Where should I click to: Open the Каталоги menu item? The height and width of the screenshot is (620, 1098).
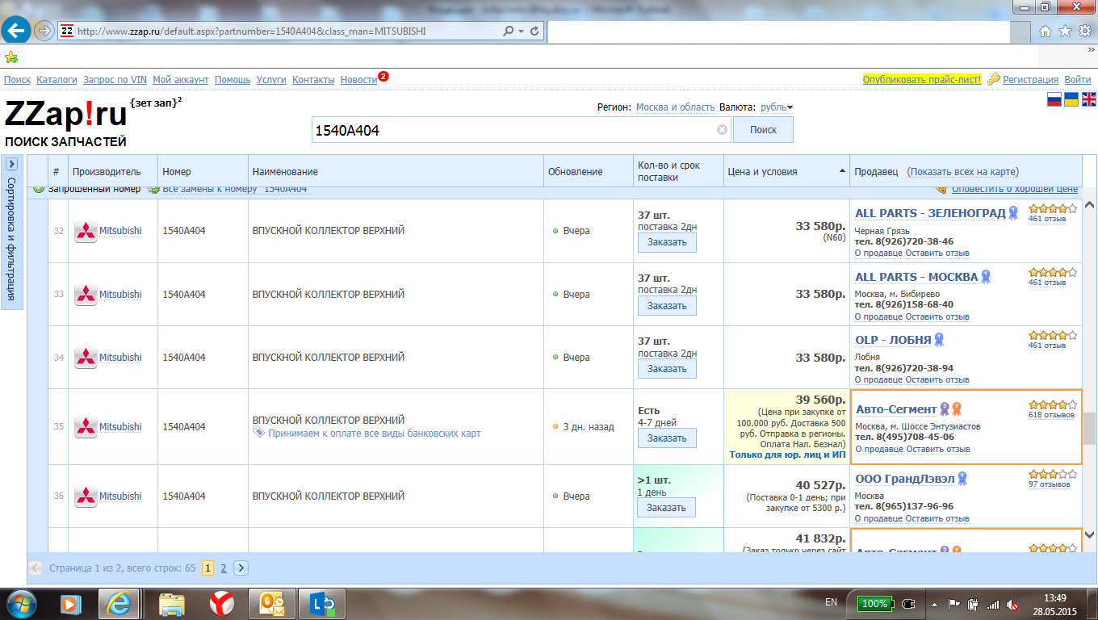(57, 80)
